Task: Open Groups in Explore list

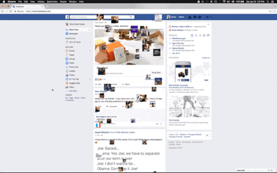Action: pos(72,59)
